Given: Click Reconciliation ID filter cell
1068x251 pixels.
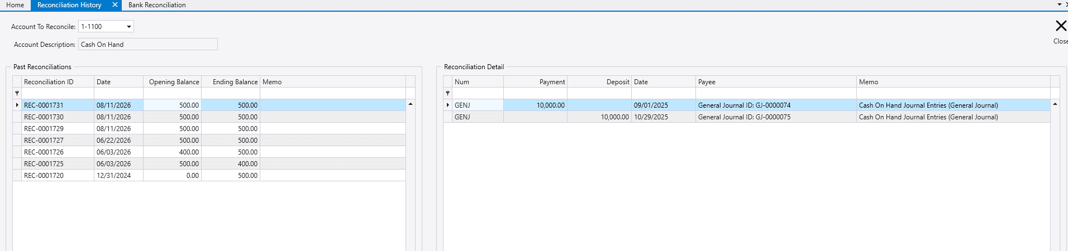Looking at the screenshot, I should [58, 93].
